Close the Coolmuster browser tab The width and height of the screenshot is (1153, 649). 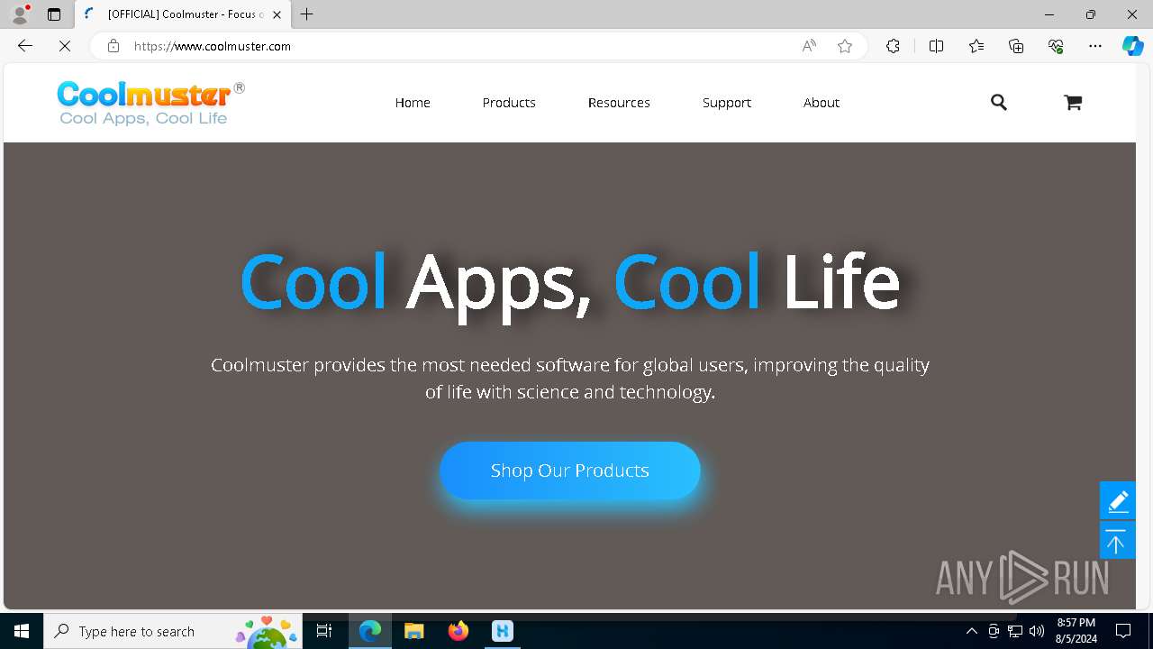click(x=277, y=14)
